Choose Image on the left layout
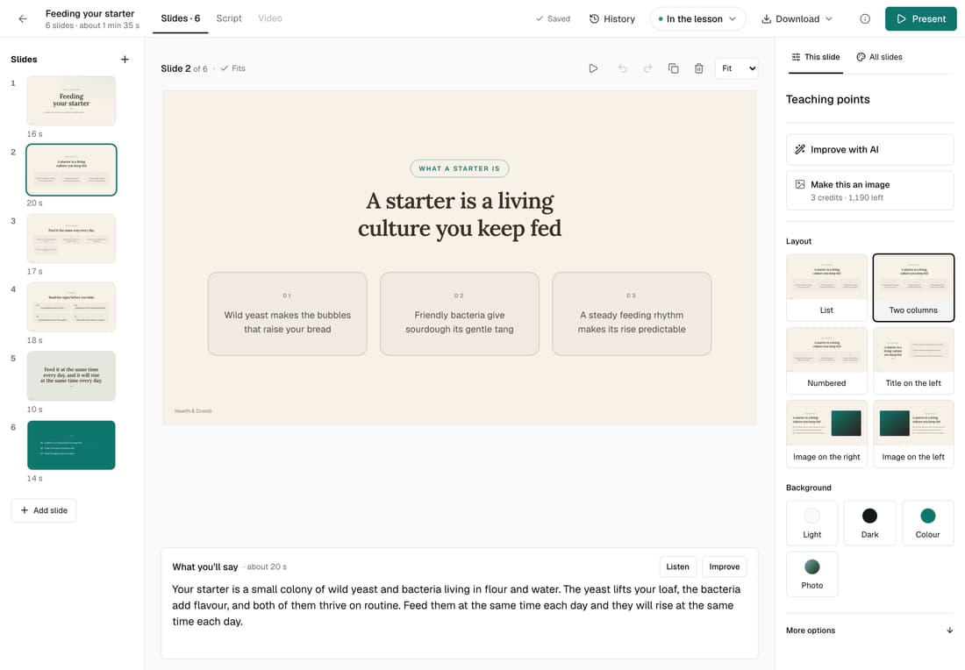This screenshot has height=670, width=965. tap(913, 434)
